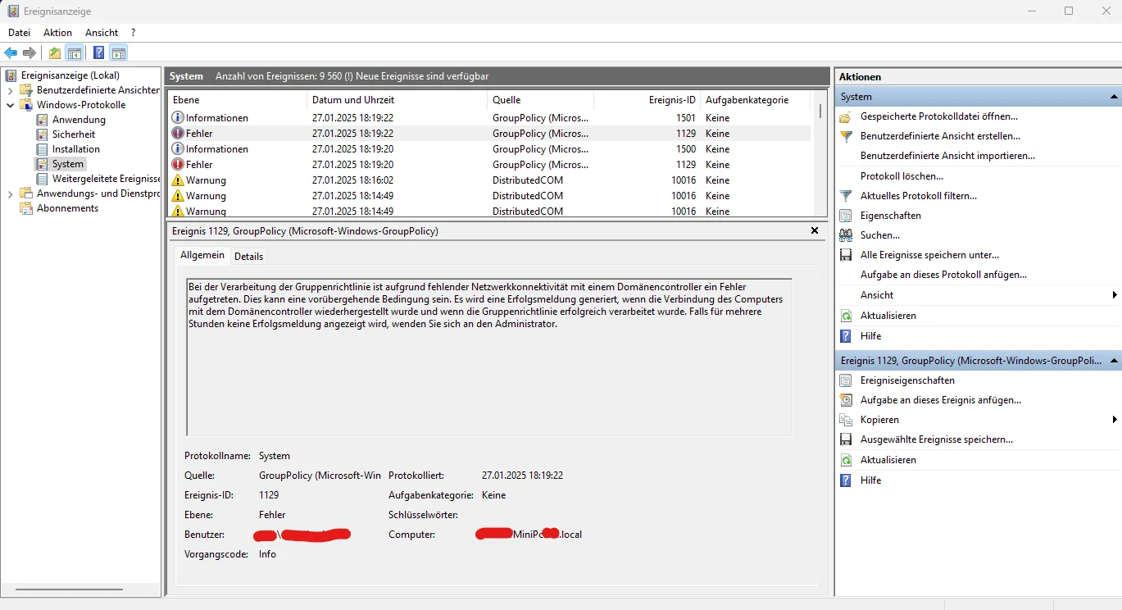Click the Back arrow toolbar icon
Image resolution: width=1122 pixels, height=610 pixels.
(11, 53)
